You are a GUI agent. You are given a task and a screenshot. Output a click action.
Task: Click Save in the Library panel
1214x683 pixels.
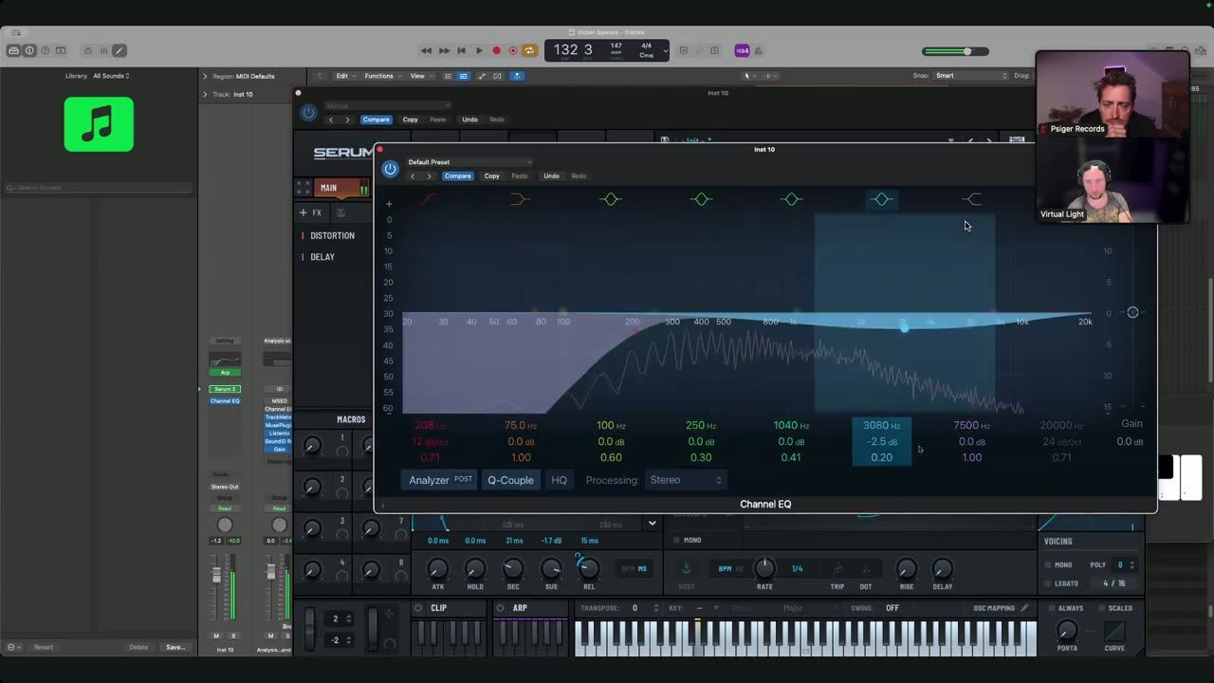pos(175,647)
